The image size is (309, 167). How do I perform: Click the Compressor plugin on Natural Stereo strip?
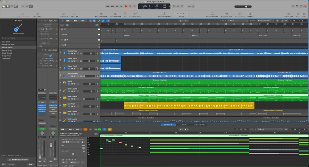pos(42,107)
